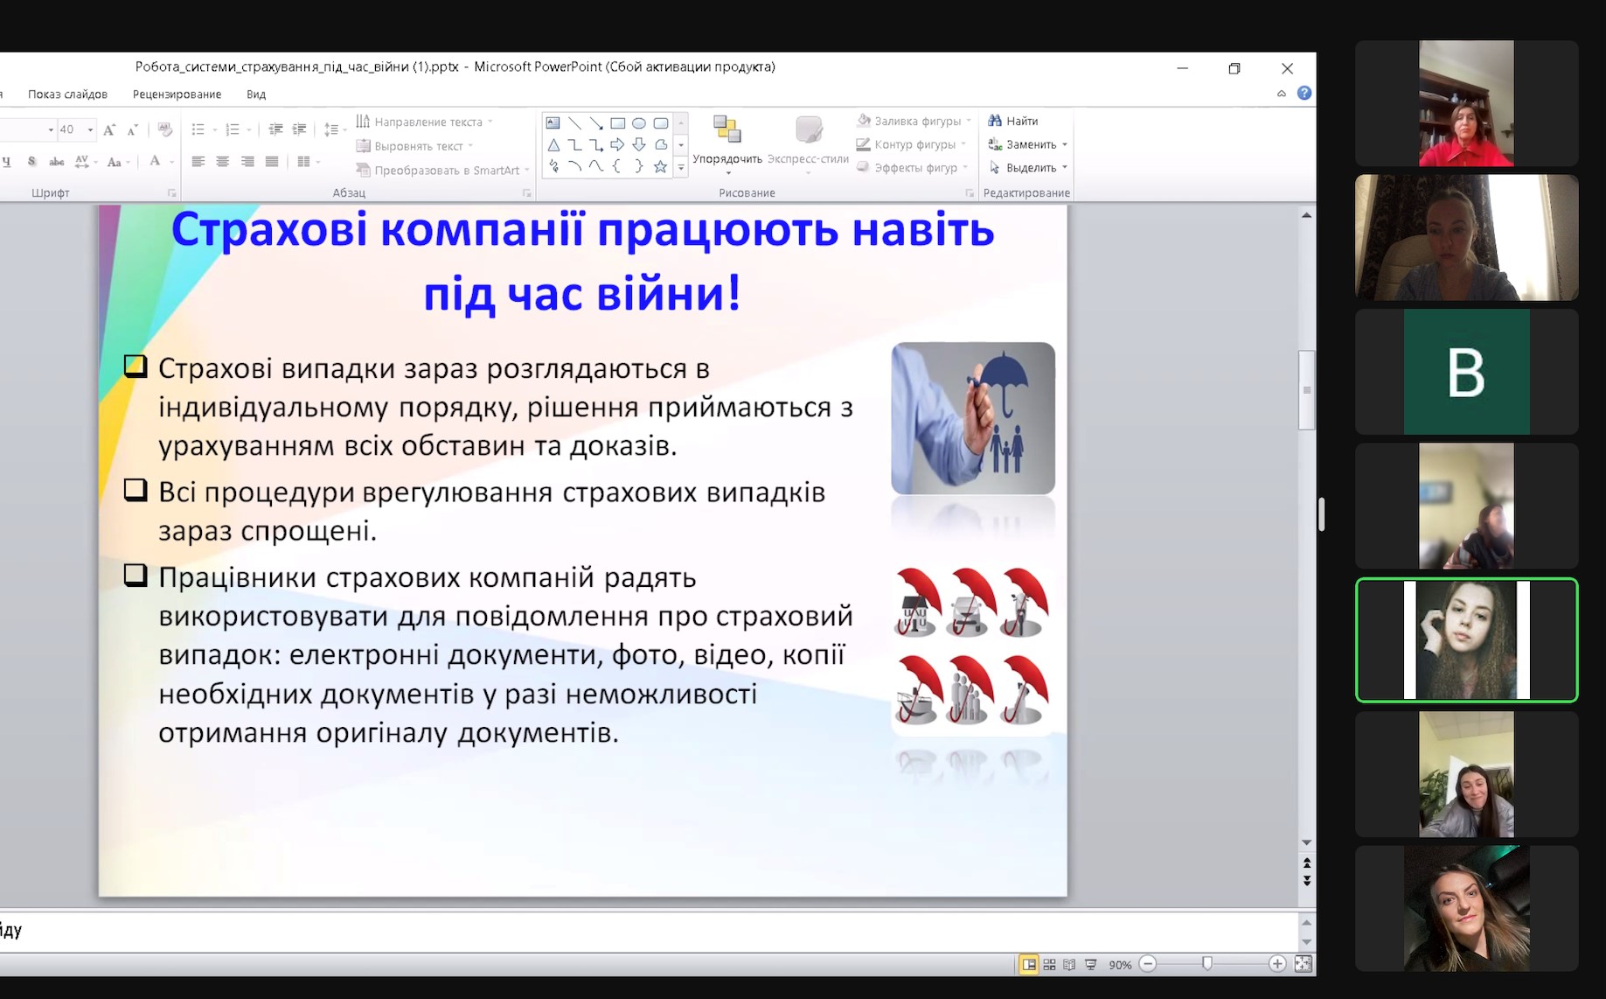1606x999 pixels.
Task: Click the Найти find button
Action: [x=1013, y=122]
